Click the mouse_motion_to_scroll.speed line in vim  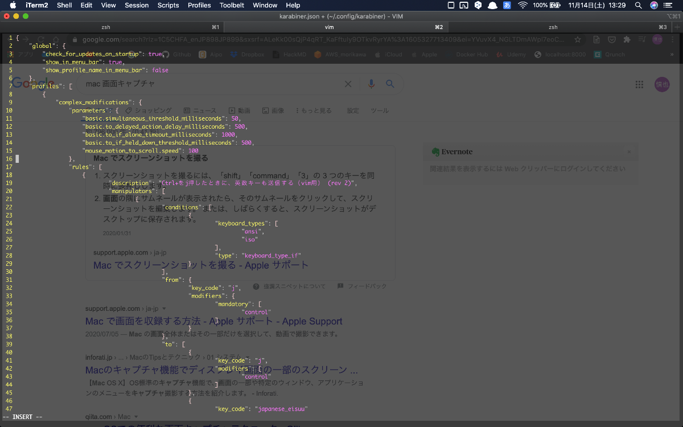pos(141,150)
